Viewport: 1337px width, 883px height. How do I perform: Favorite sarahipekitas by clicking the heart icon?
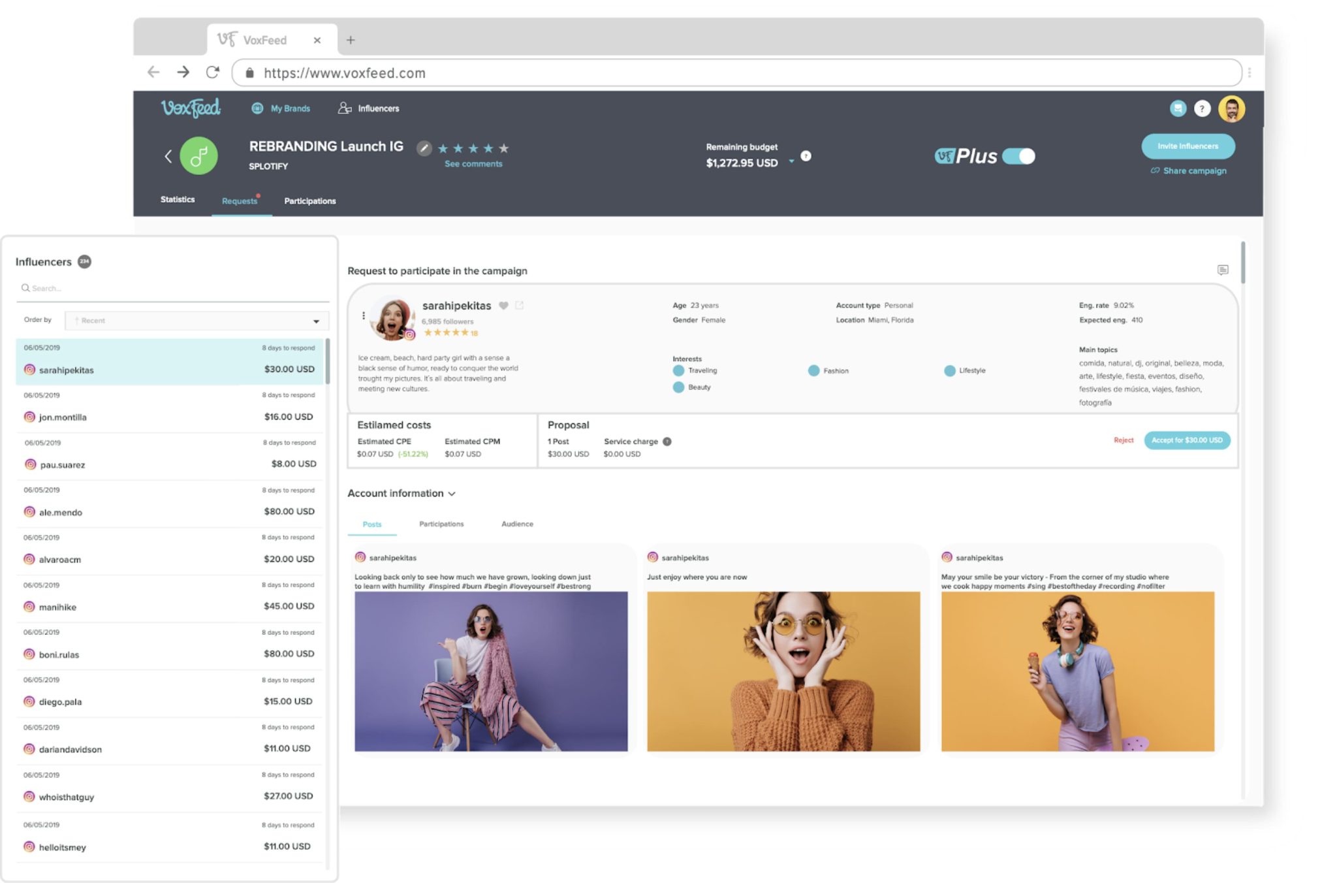coord(503,305)
